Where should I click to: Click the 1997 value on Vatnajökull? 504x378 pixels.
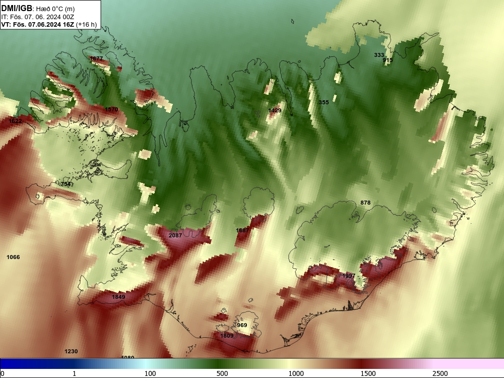coord(349,276)
